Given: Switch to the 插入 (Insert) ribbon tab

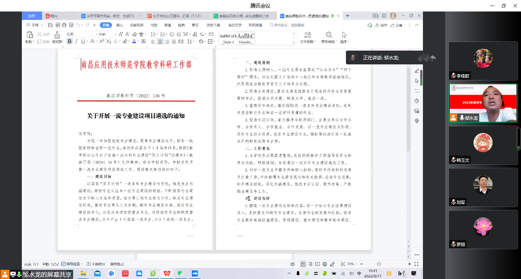Looking at the screenshot, I should point(120,25).
